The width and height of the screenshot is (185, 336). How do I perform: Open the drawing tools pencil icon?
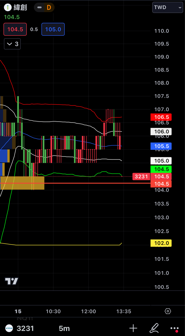pyautogui.click(x=154, y=328)
